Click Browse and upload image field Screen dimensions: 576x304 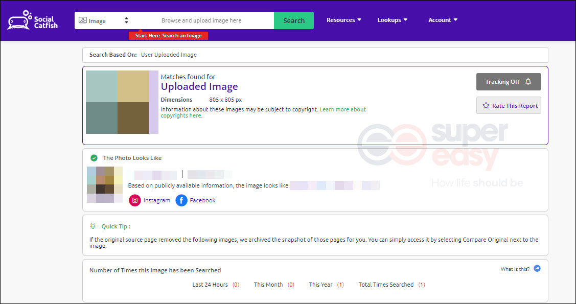click(201, 20)
